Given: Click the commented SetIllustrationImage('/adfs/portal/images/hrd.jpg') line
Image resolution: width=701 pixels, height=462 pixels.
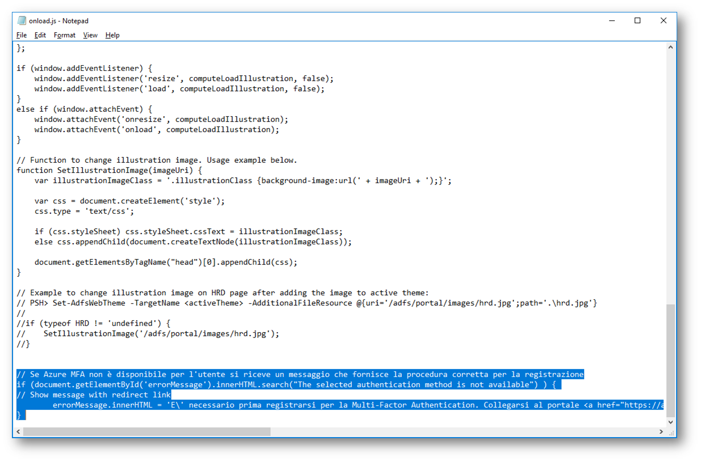Looking at the screenshot, I should [x=147, y=333].
